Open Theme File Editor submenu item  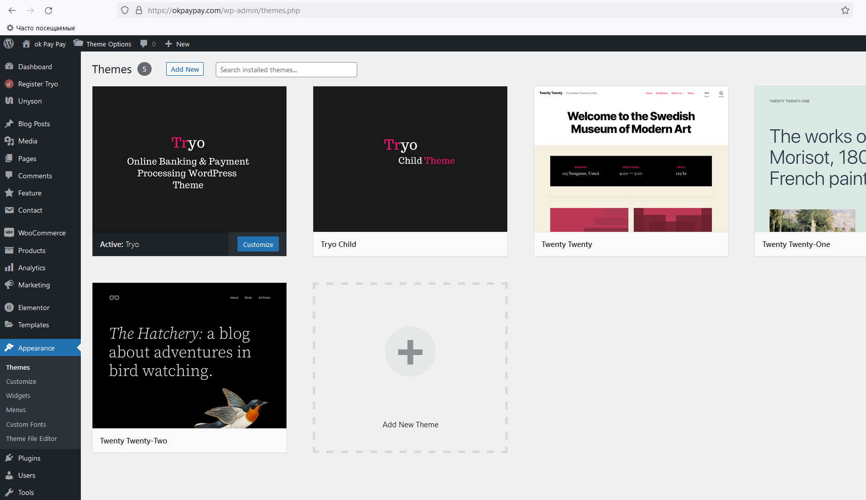pos(31,438)
